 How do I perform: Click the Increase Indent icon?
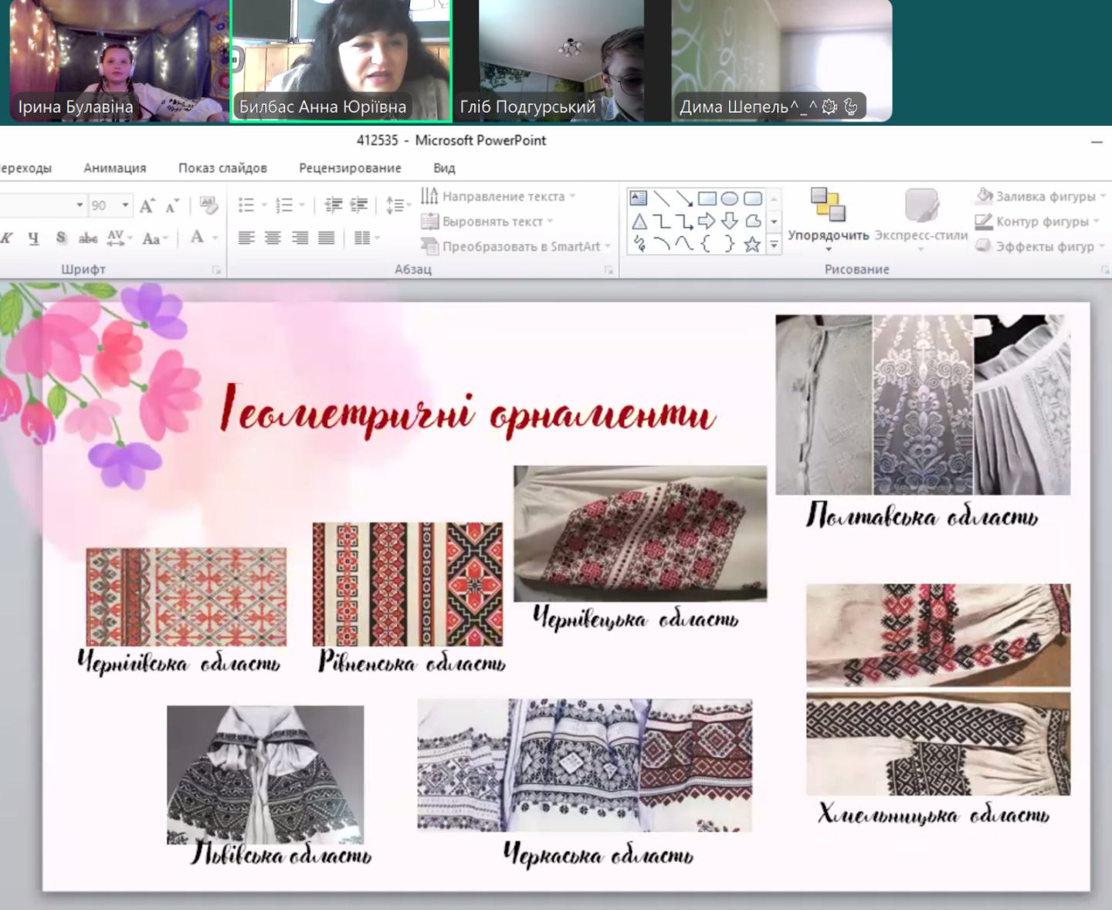(359, 205)
